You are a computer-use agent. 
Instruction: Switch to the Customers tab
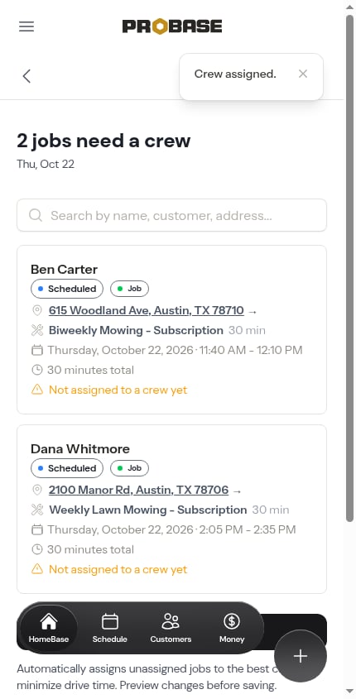(171, 628)
